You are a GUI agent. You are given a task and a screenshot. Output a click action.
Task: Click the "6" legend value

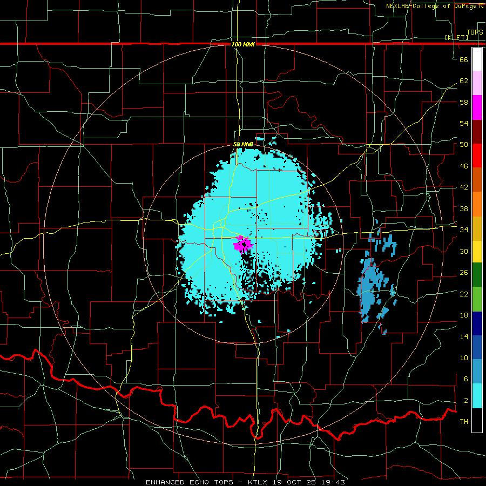pos(465,379)
